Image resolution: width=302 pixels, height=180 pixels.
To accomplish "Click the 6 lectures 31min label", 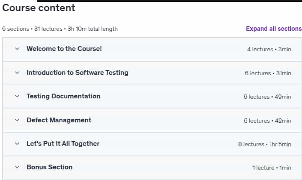I will click(268, 73).
